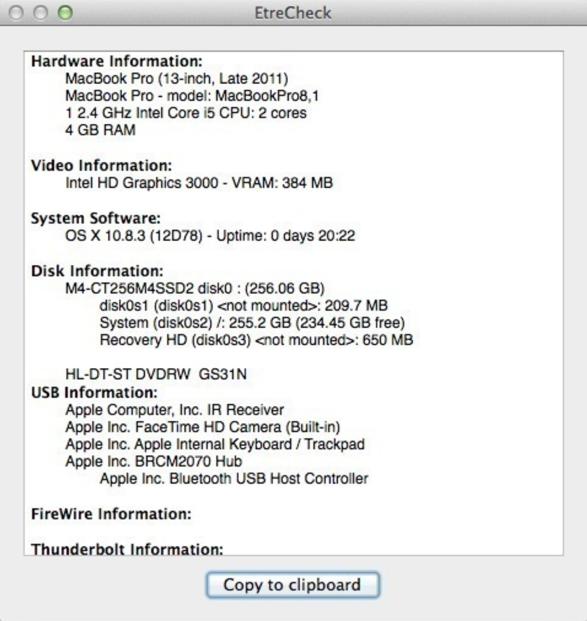Click Apple Computer, Inc. IR Receiver line
The width and height of the screenshot is (587, 621).
(175, 410)
